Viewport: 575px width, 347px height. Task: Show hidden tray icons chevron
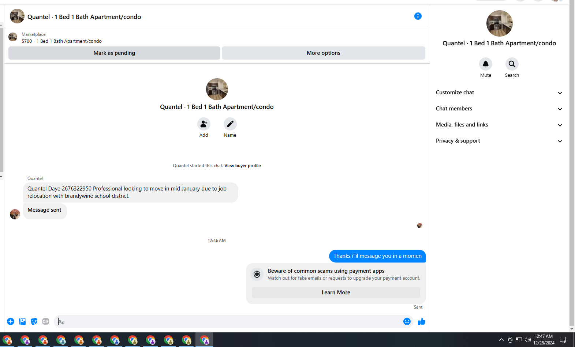pyautogui.click(x=501, y=340)
